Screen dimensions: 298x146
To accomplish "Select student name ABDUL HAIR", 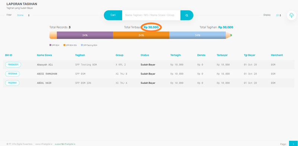I will coord(44,83).
